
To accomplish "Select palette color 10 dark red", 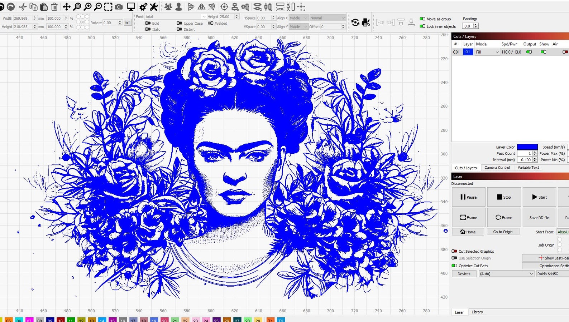I will coord(61,320).
